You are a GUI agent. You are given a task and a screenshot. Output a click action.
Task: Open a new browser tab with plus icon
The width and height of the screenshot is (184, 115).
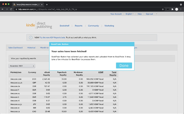coord(47,5)
